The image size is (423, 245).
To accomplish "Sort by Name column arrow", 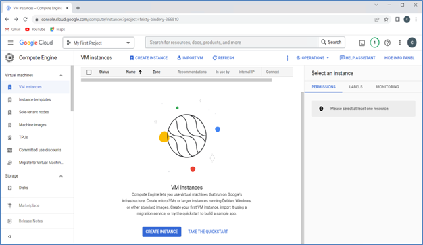I will pos(141,72).
